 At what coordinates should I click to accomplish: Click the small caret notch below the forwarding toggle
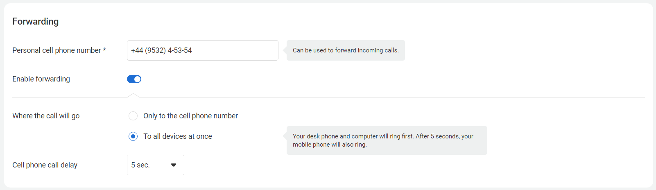pos(133,95)
